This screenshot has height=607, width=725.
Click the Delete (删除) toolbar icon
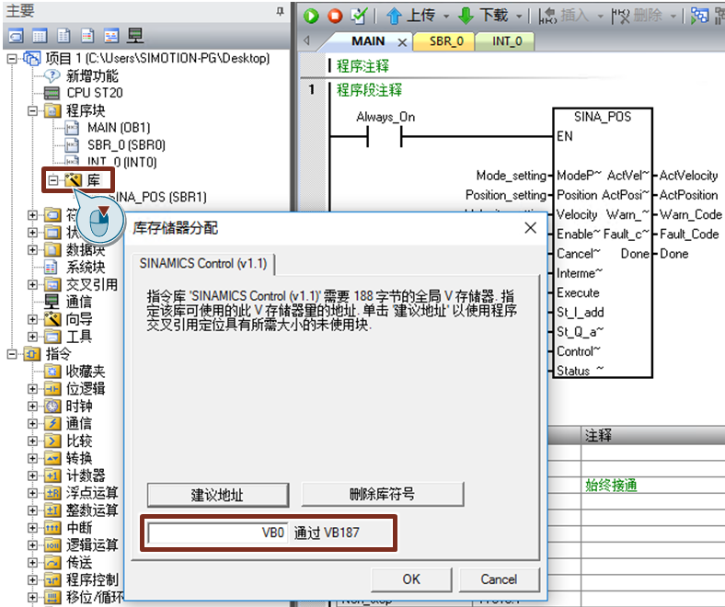[x=620, y=17]
